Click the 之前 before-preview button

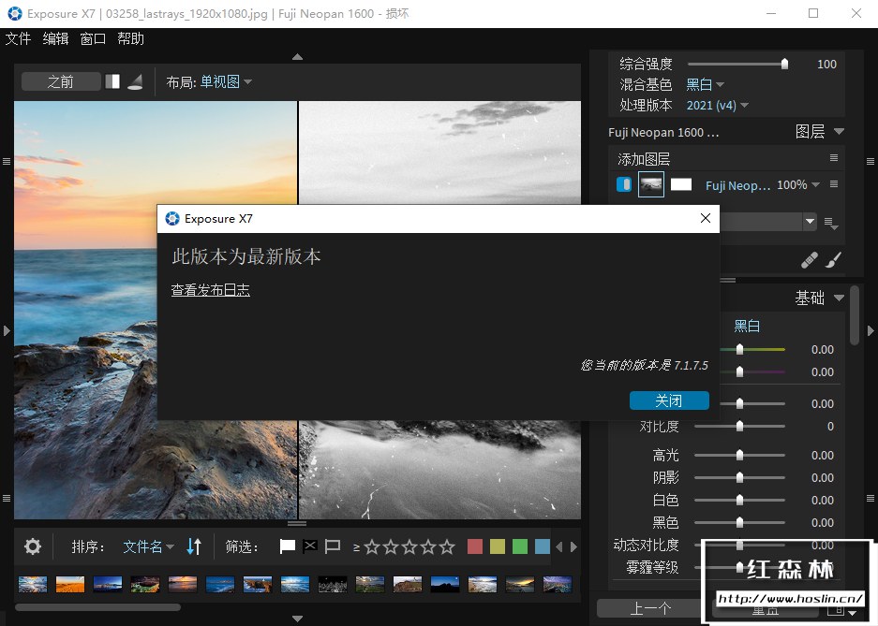pos(61,82)
